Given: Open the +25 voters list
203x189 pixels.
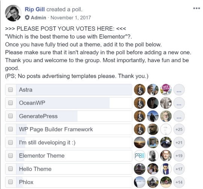Looking at the screenshot, I should 179,130.
